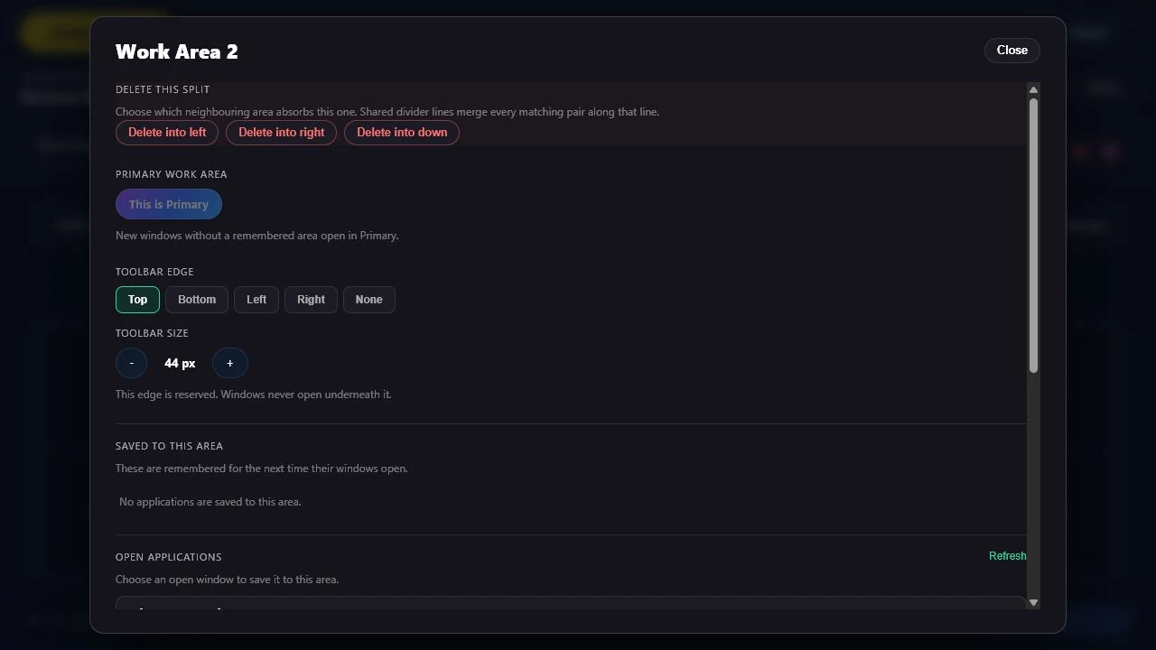Click 'No applications are saved to this area.' text
Image resolution: width=1156 pixels, height=650 pixels.
tap(210, 502)
